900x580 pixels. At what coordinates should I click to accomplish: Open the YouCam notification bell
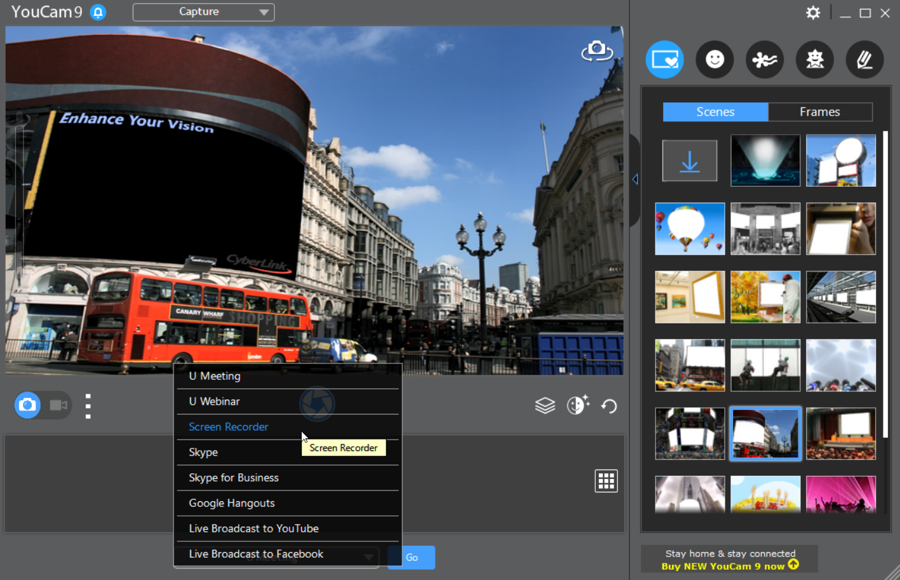tap(98, 12)
